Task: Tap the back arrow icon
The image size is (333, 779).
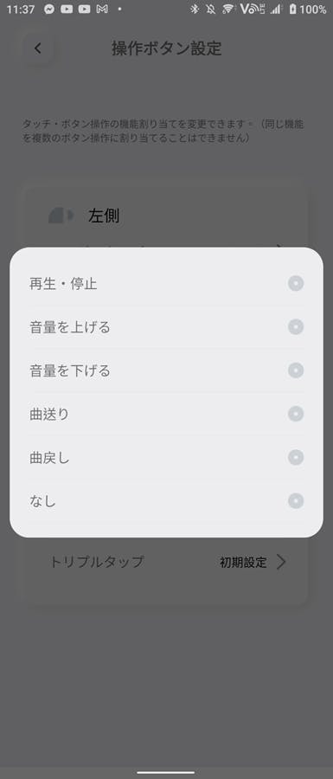Action: click(38, 48)
